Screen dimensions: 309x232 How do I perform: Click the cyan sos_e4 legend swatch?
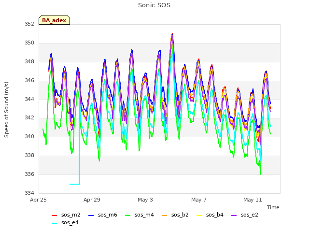[54, 223]
